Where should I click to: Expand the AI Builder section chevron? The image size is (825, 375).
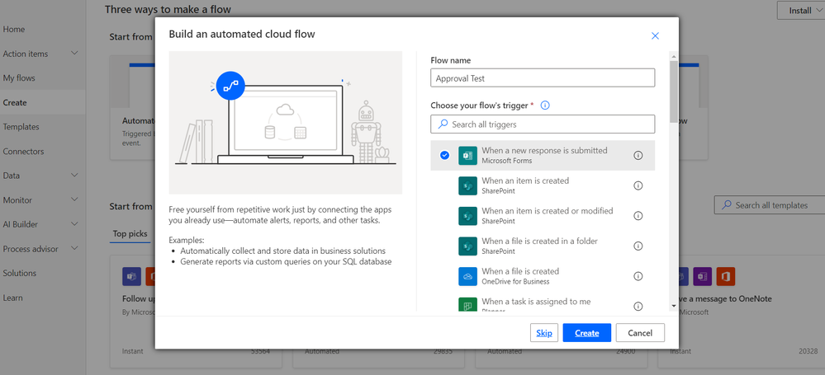pyautogui.click(x=74, y=223)
